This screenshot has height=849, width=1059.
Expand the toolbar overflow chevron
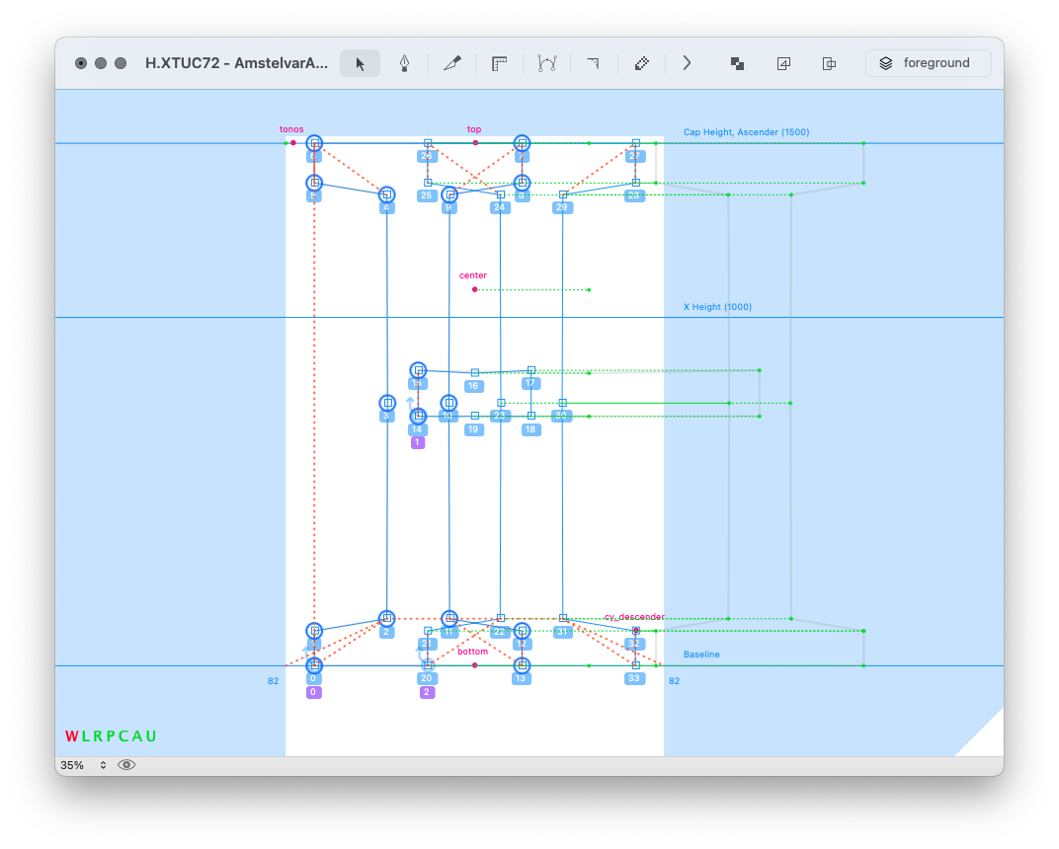click(x=688, y=63)
